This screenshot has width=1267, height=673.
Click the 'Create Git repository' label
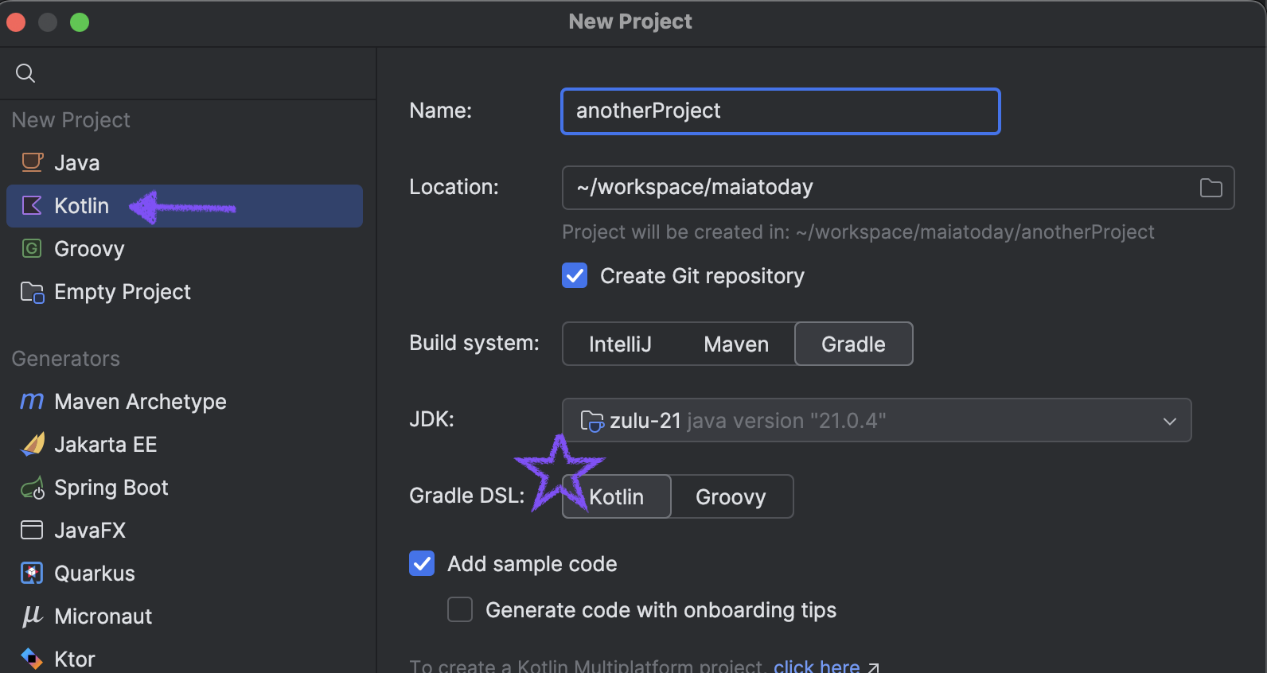pos(702,276)
